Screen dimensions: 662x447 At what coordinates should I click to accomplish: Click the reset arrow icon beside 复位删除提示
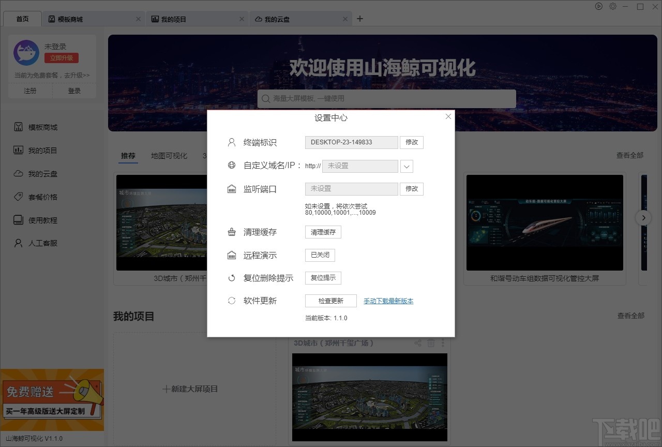232,278
